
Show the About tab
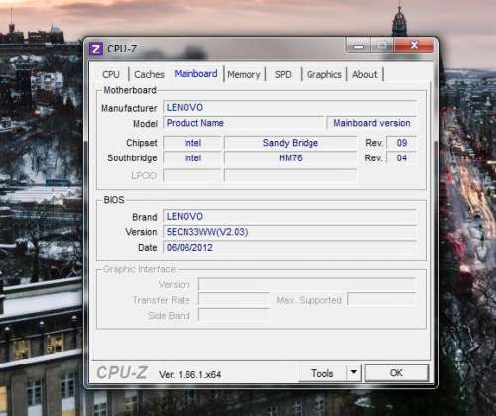[365, 75]
